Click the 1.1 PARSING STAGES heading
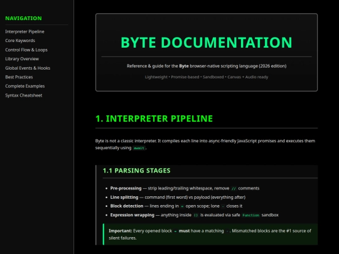The height and width of the screenshot is (254, 339). [x=137, y=171]
